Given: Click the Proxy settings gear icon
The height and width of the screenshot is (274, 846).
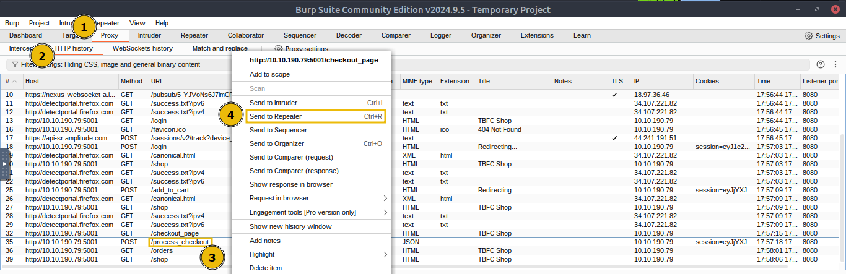Looking at the screenshot, I should pyautogui.click(x=279, y=49).
